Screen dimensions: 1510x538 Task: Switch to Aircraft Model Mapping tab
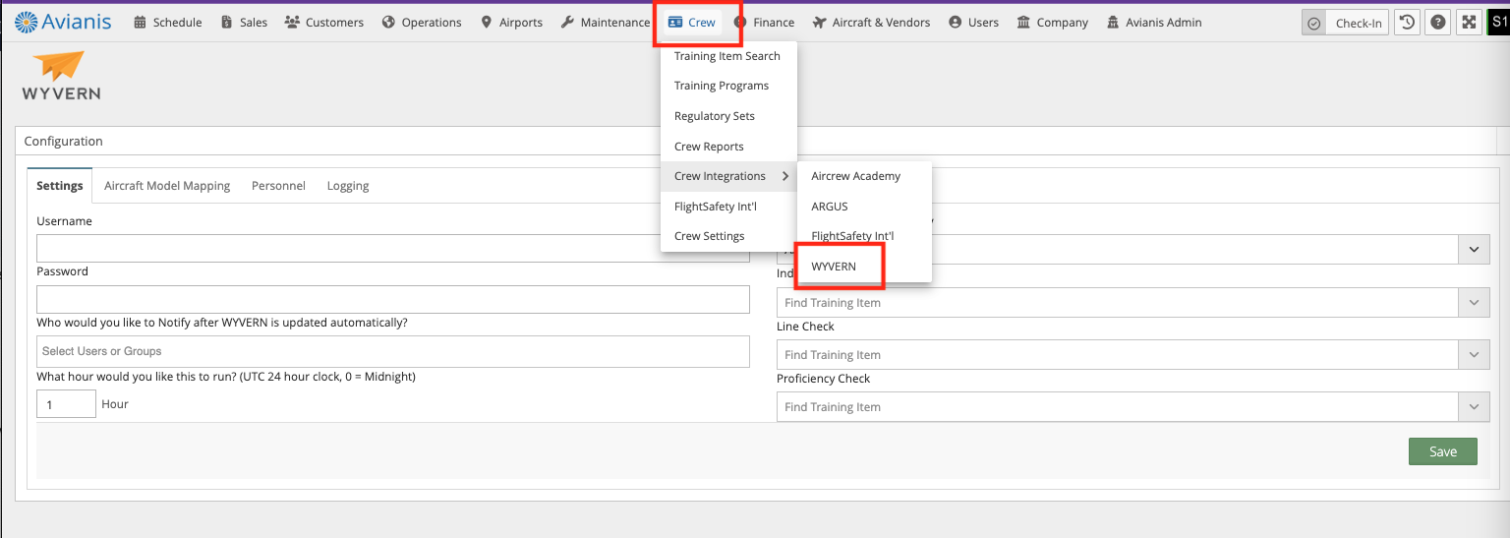167,186
